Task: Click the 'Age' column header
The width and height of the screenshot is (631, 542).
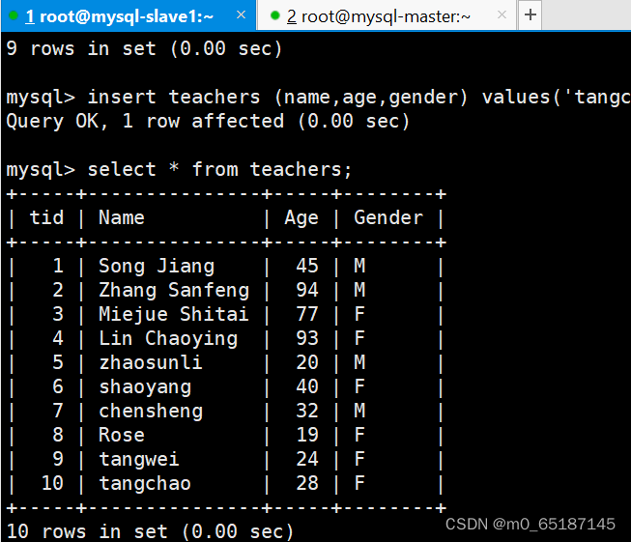Action: point(301,218)
